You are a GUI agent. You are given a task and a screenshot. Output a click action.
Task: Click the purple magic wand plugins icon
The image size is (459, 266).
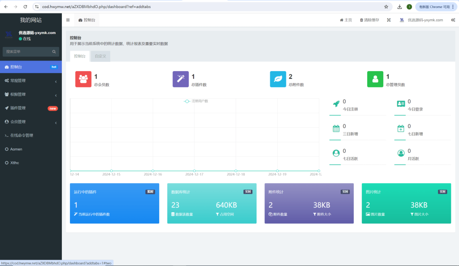(181, 79)
